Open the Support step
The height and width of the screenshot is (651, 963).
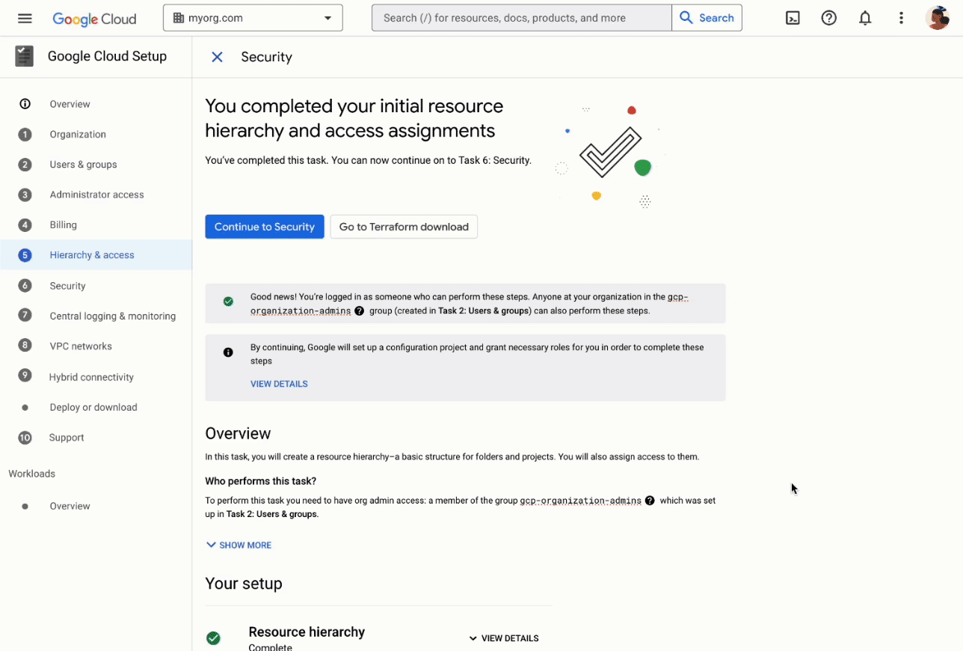click(67, 438)
